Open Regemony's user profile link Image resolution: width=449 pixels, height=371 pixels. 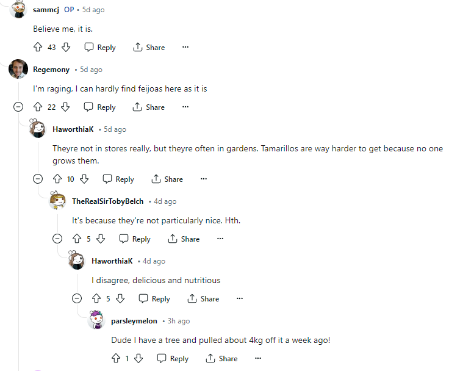pyautogui.click(x=51, y=70)
